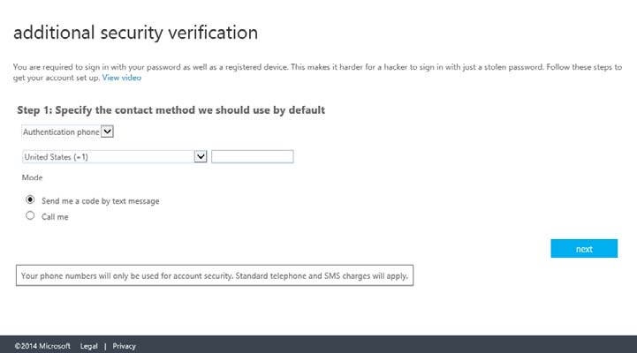Viewport: 637px width, 353px height.
Task: Click the intro paragraph about registered device sign-in
Action: point(309,67)
